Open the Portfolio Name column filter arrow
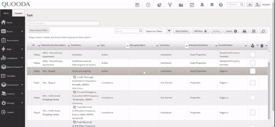 (x=246, y=46)
